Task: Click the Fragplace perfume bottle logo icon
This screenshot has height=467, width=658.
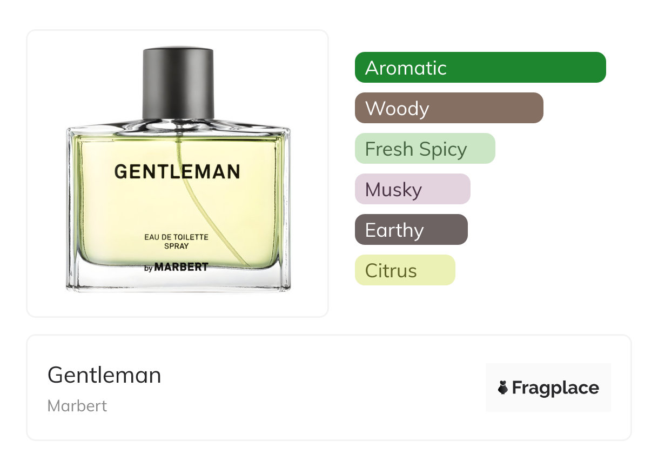Action: (x=503, y=388)
